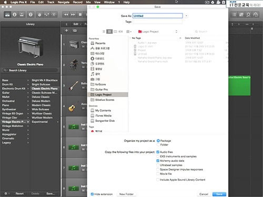Screen dimensions: 263x197
Task: Expand Orchestral category in Library
Action: tap(28, 101)
